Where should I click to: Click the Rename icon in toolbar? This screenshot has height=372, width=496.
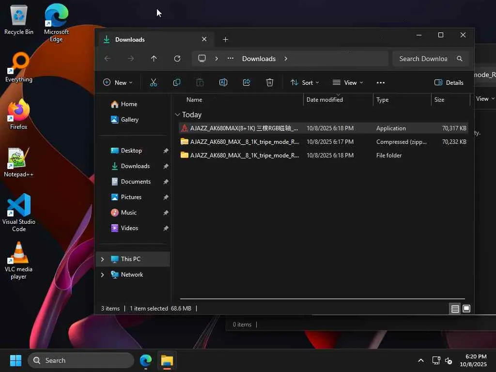coord(223,82)
